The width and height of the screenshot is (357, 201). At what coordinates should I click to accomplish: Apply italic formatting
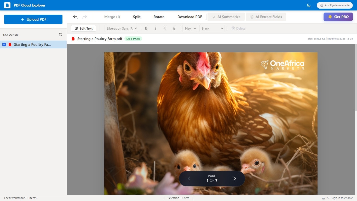click(x=156, y=28)
